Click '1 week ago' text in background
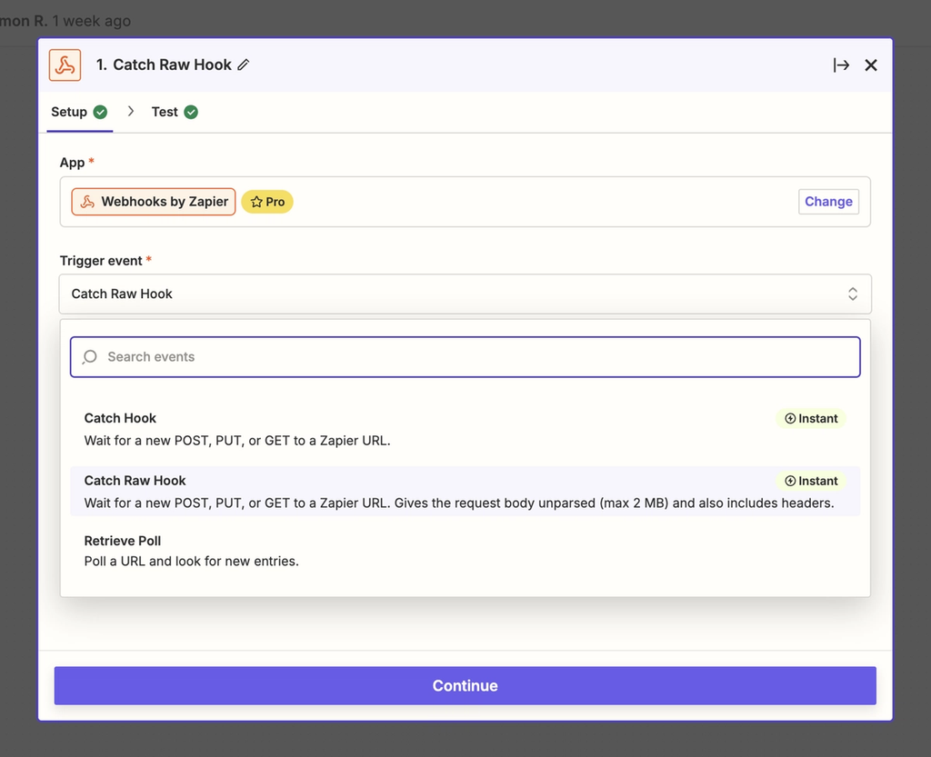The image size is (931, 757). click(x=92, y=21)
